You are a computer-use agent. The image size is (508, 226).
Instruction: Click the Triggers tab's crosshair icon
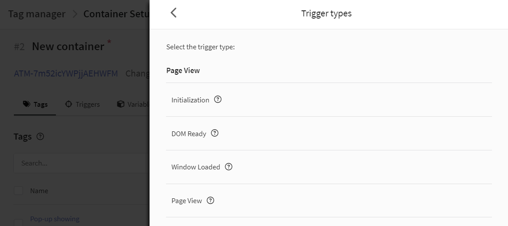coord(68,104)
